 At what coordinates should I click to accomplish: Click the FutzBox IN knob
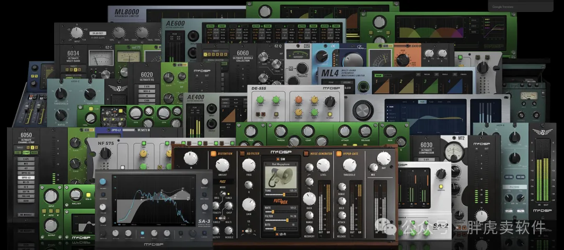coord(191,158)
